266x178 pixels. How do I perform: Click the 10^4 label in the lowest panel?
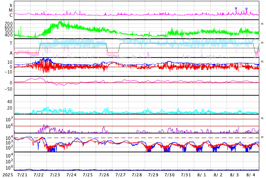9,155
